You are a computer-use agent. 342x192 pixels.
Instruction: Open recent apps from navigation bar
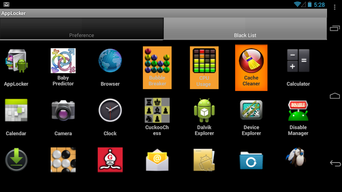pos(335,28)
